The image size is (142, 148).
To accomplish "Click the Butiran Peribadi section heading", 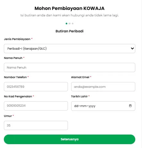I will click(x=70, y=31).
